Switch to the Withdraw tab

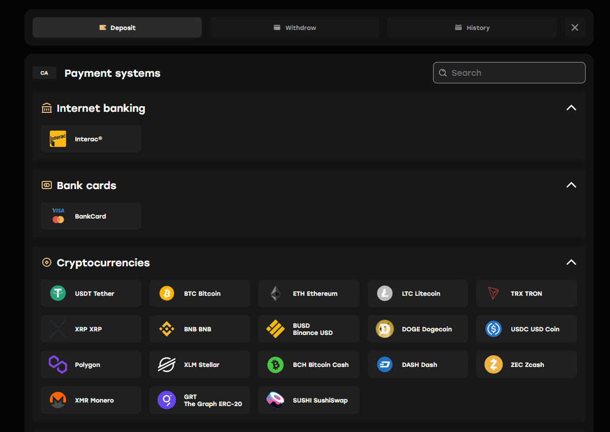click(294, 27)
